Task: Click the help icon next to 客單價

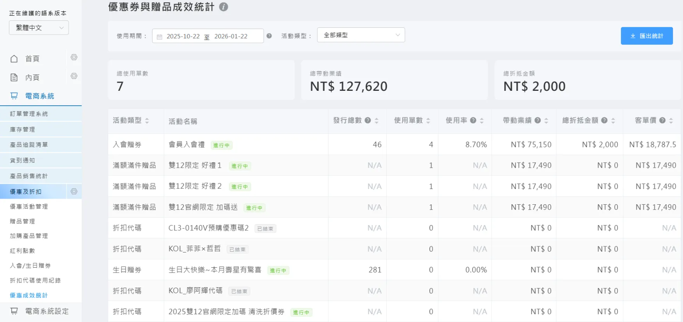Action: pyautogui.click(x=662, y=120)
